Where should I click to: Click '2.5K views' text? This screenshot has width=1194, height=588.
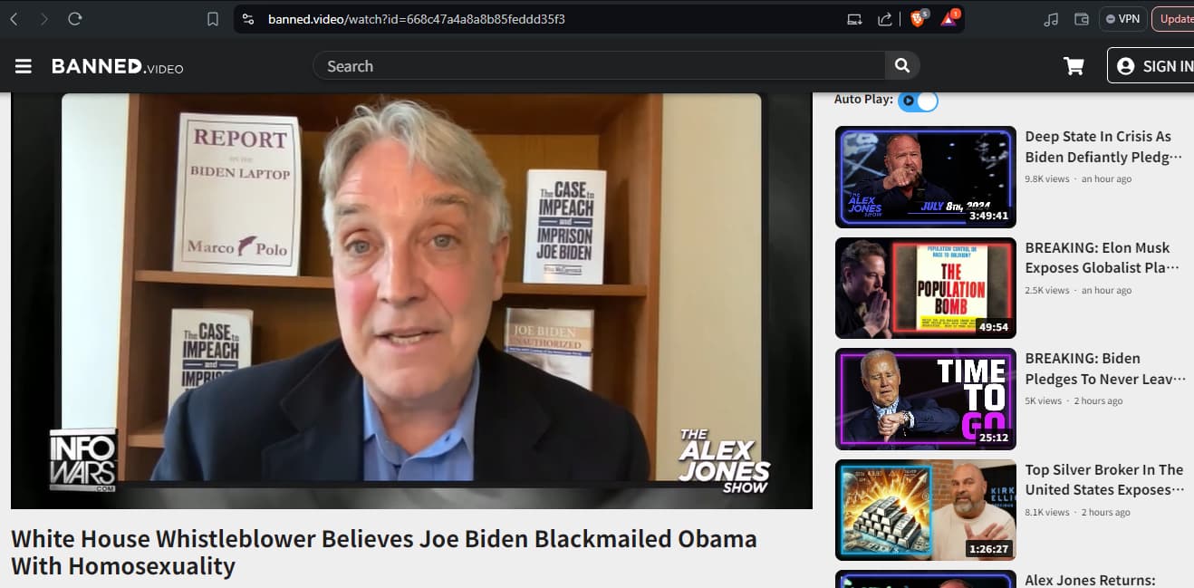(x=1047, y=291)
